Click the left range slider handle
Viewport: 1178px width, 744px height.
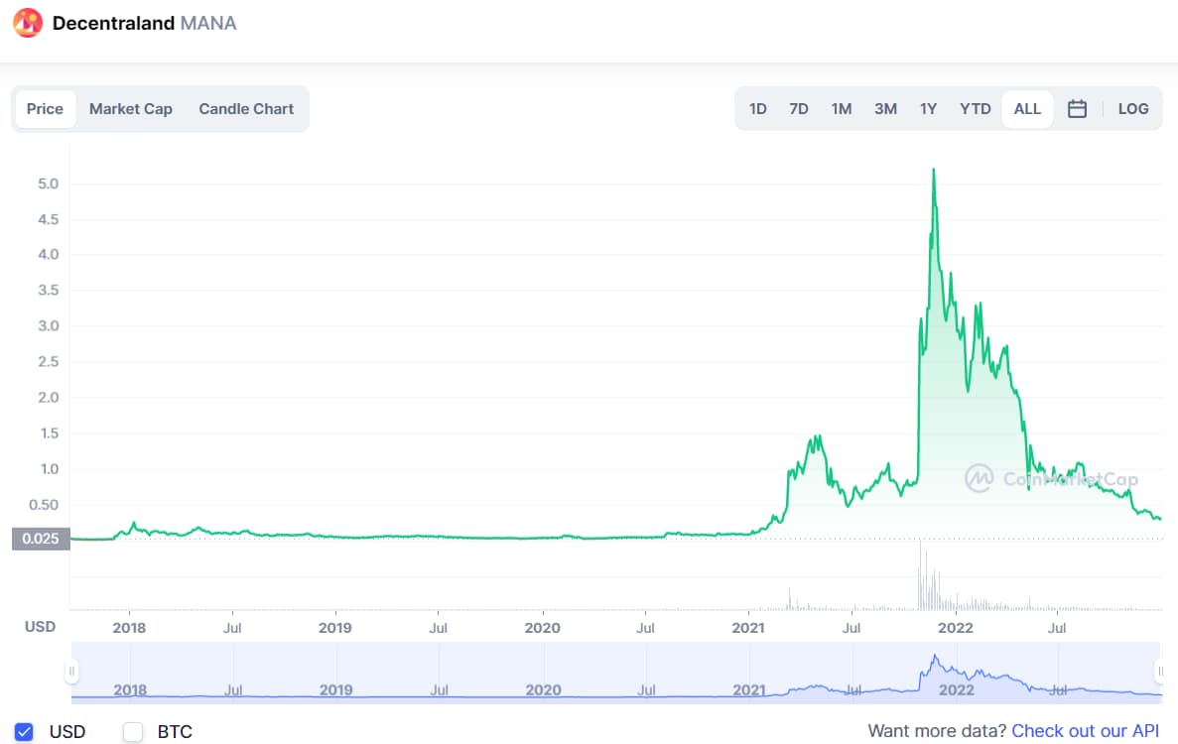(71, 672)
